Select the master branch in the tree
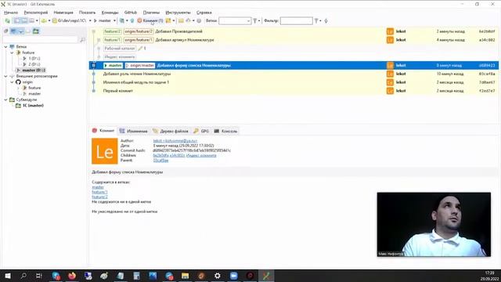This screenshot has height=282, width=501. point(31,70)
